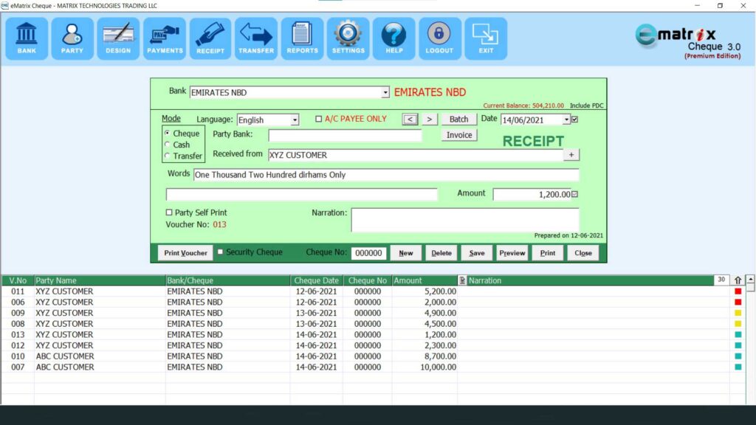Open the Language dropdown
Image resolution: width=756 pixels, height=425 pixels.
tap(293, 119)
